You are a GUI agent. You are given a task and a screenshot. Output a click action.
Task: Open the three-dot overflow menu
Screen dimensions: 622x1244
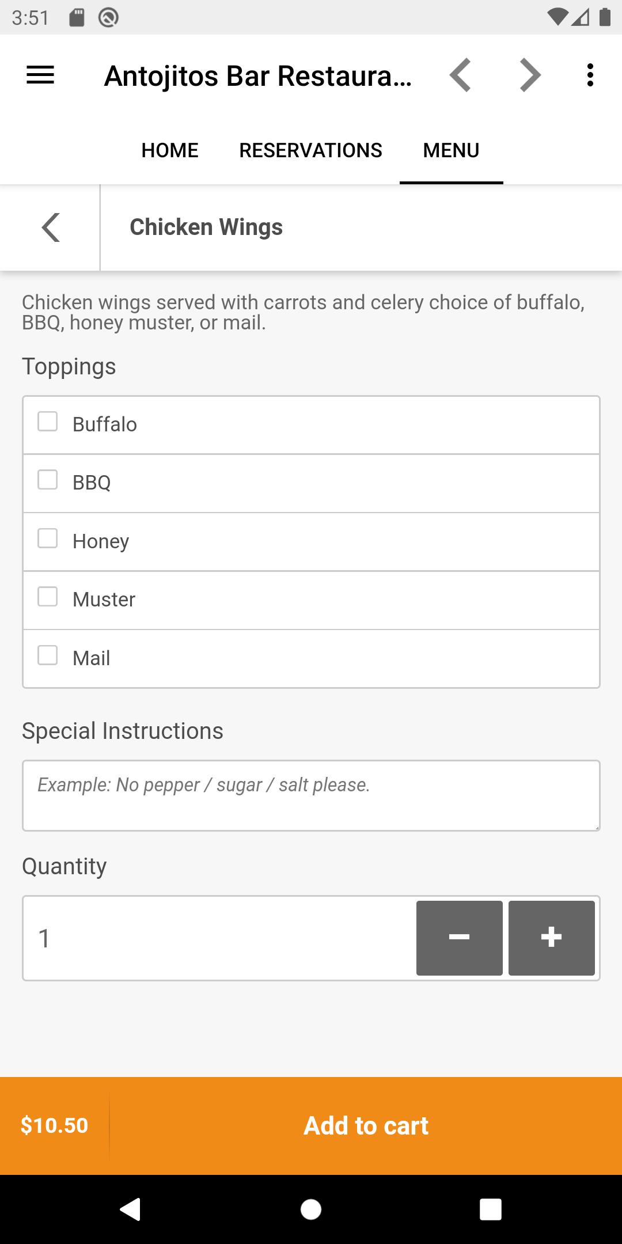(590, 75)
